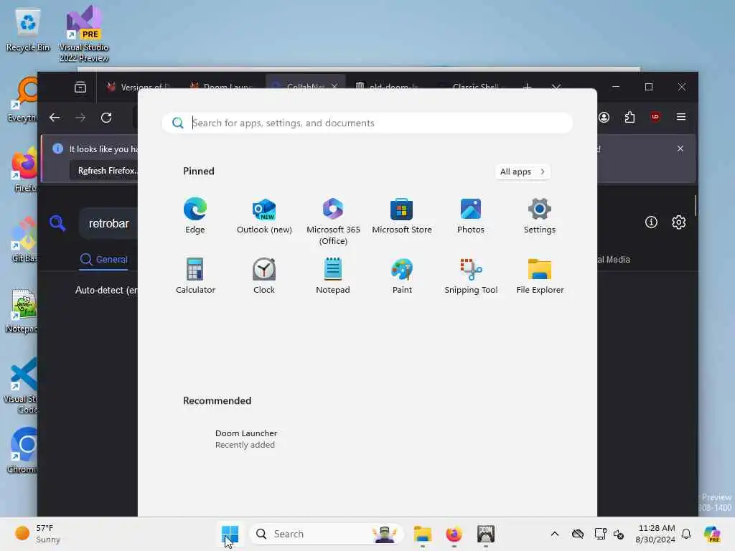The height and width of the screenshot is (551, 735).
Task: Expand Firefox list all tabs dropdown
Action: pos(556,87)
